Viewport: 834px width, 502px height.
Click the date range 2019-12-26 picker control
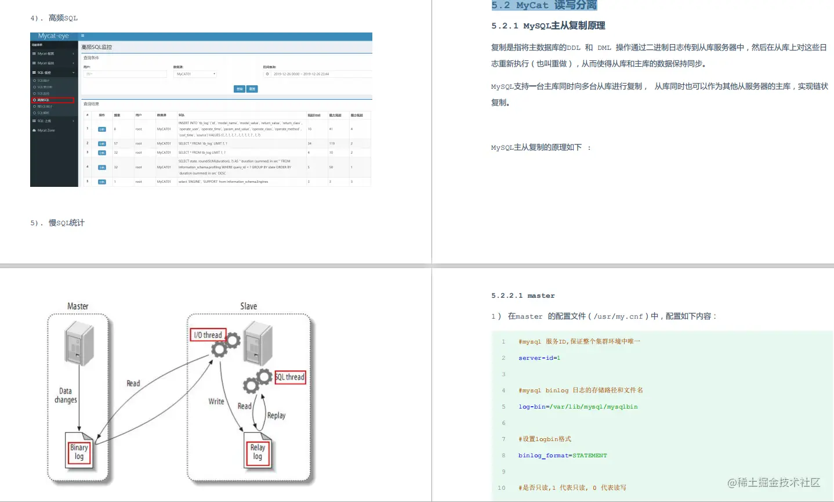tap(302, 74)
